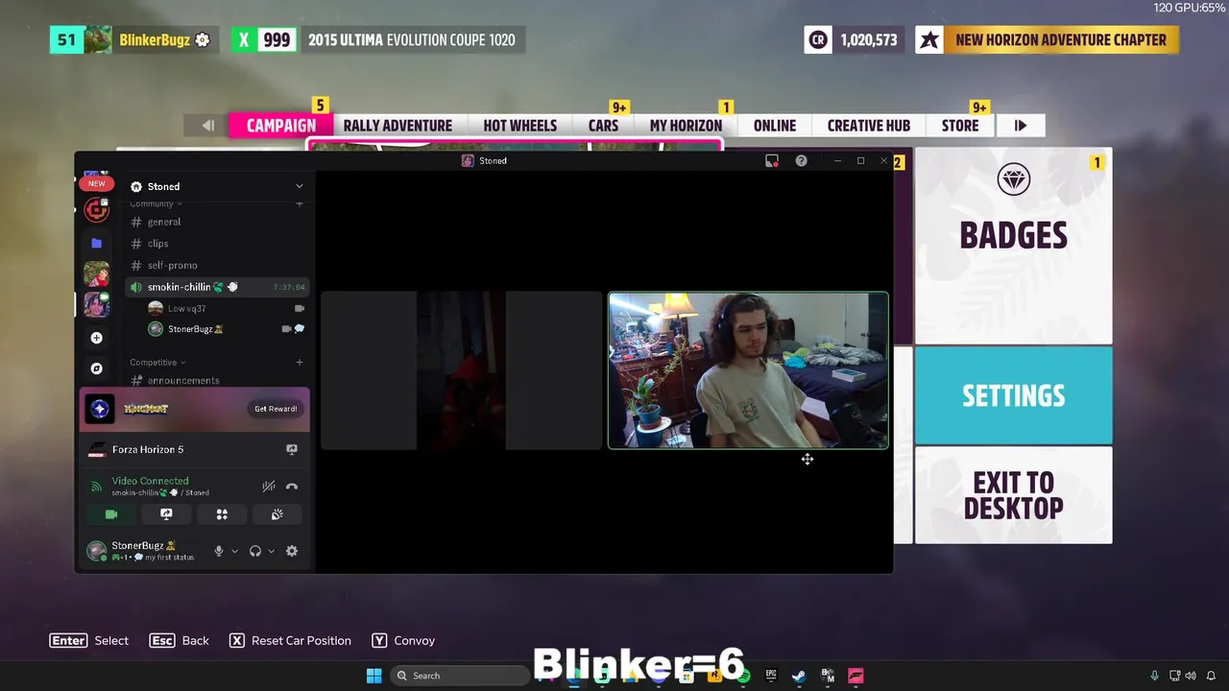This screenshot has width=1229, height=691.
Task: Open the Badges tile
Action: 1013,246
